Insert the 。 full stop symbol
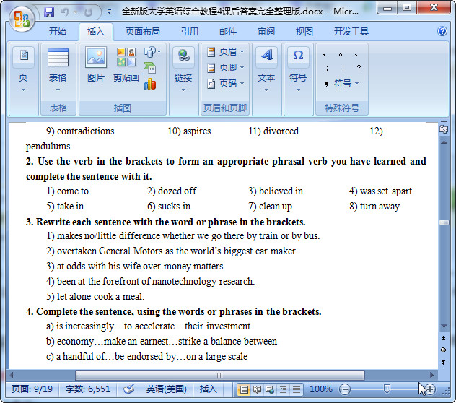Image resolution: width=456 pixels, height=403 pixels. pyautogui.click(x=341, y=55)
